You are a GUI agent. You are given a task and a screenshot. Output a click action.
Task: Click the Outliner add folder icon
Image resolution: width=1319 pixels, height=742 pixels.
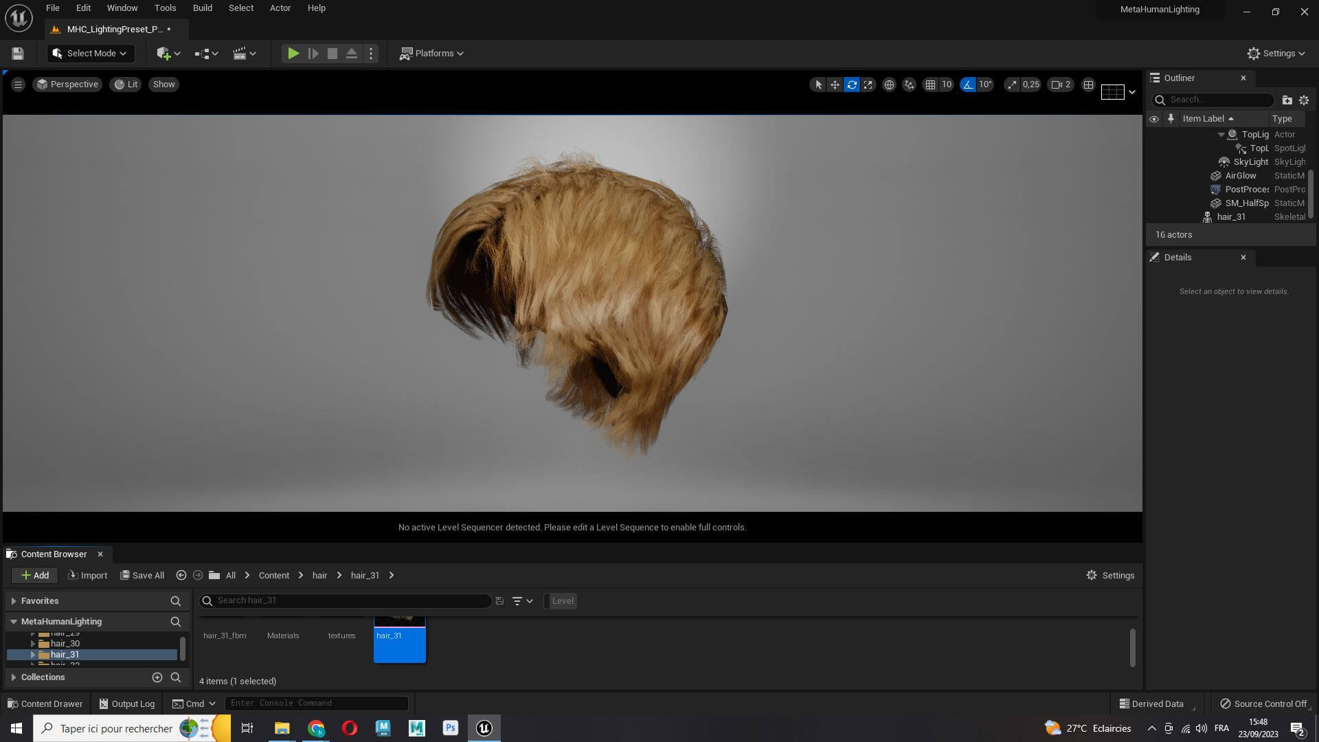pyautogui.click(x=1287, y=100)
